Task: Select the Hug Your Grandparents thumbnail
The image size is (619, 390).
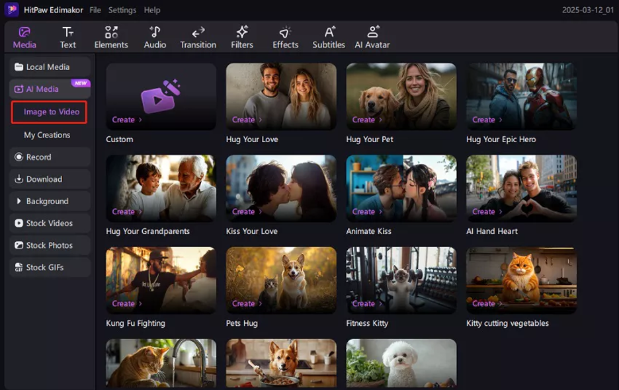Action: pos(161,188)
